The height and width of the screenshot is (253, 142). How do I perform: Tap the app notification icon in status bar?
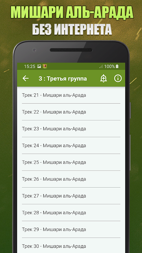coord(45,66)
